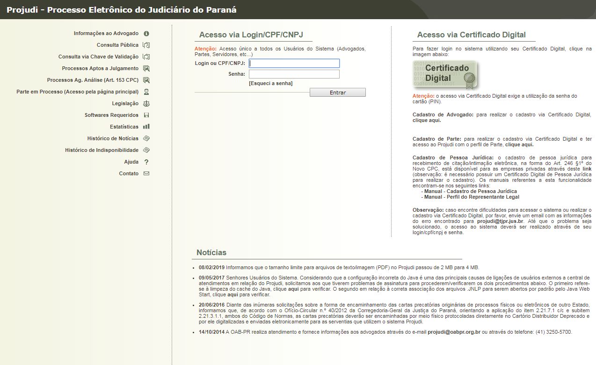Viewport: 596px width, 365px height.
Task: Open Parte em Processo menu entry
Action: point(78,92)
